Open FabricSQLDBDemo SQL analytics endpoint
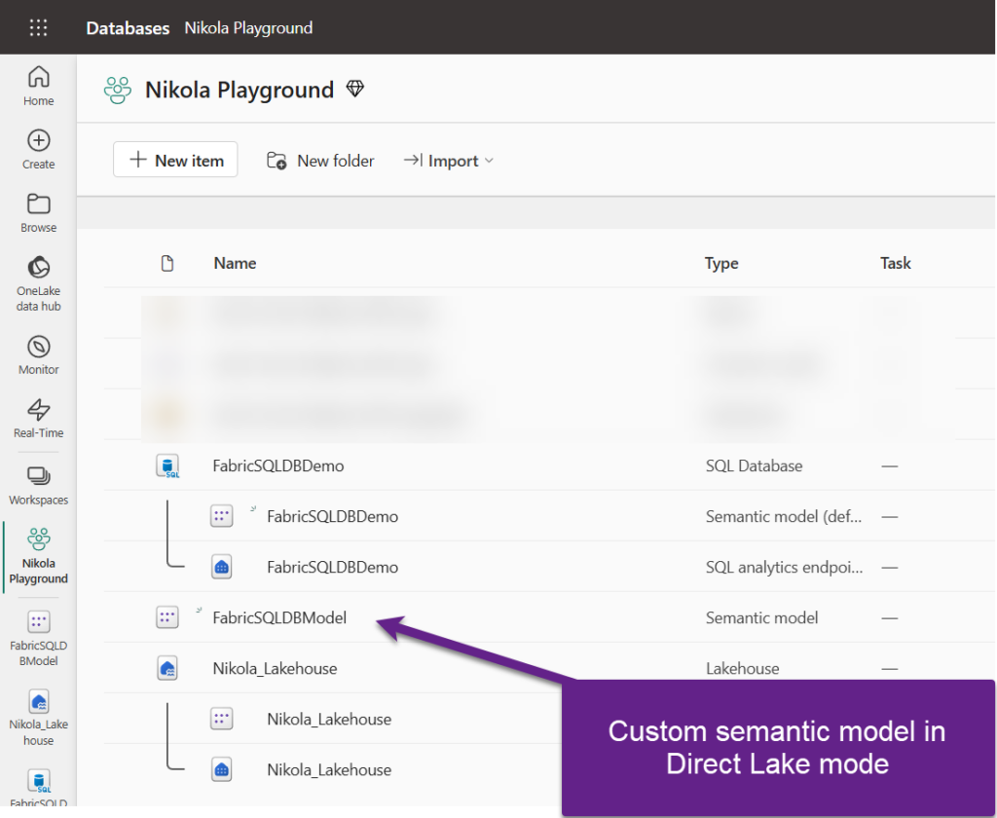Screen dimensions: 997x818 [333, 567]
